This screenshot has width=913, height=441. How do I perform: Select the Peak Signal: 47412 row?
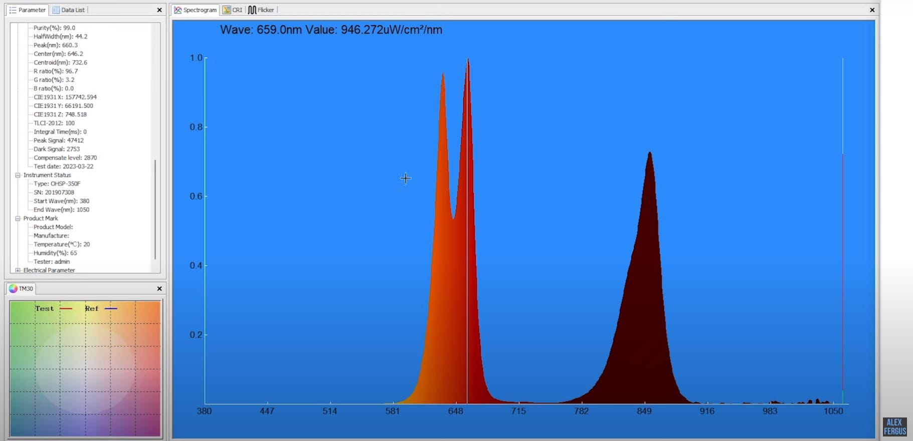[58, 141]
